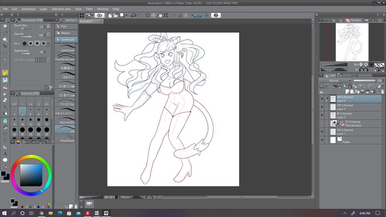This screenshot has height=217, width=386.
Task: Hide Layer 4 using its eye icon
Action: click(322, 99)
